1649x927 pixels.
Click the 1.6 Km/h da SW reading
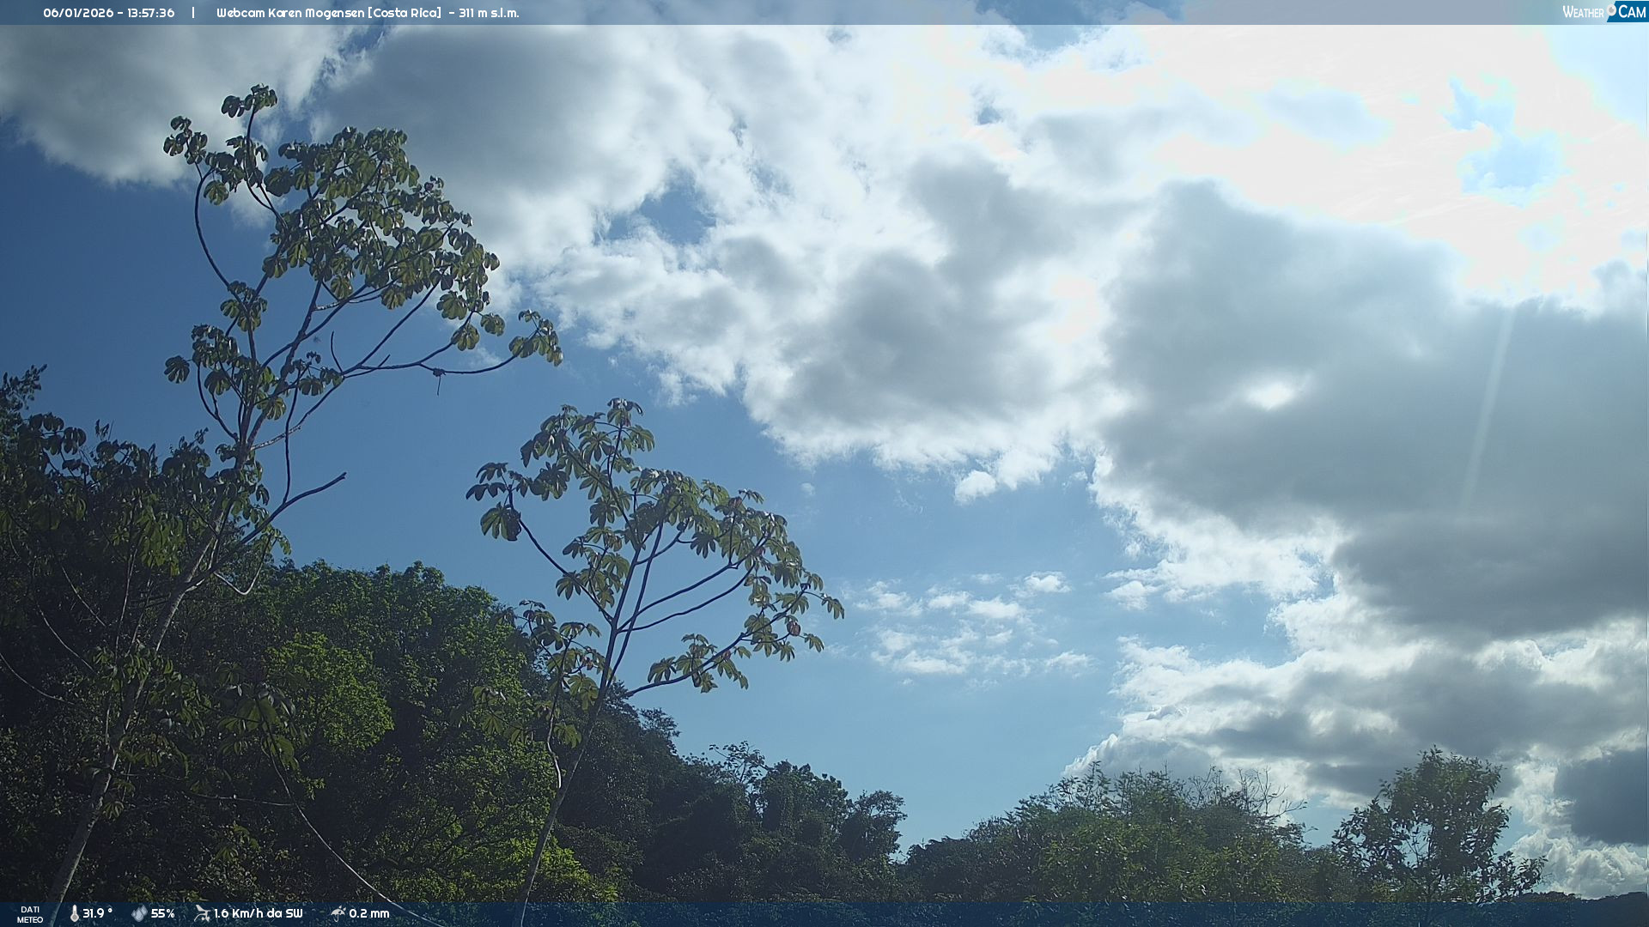[258, 914]
